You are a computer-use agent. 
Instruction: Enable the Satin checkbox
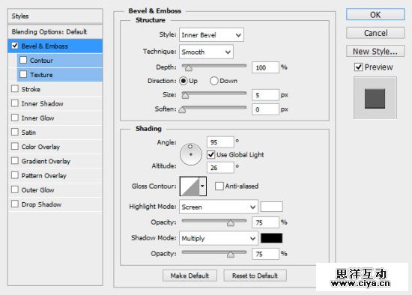tap(15, 132)
